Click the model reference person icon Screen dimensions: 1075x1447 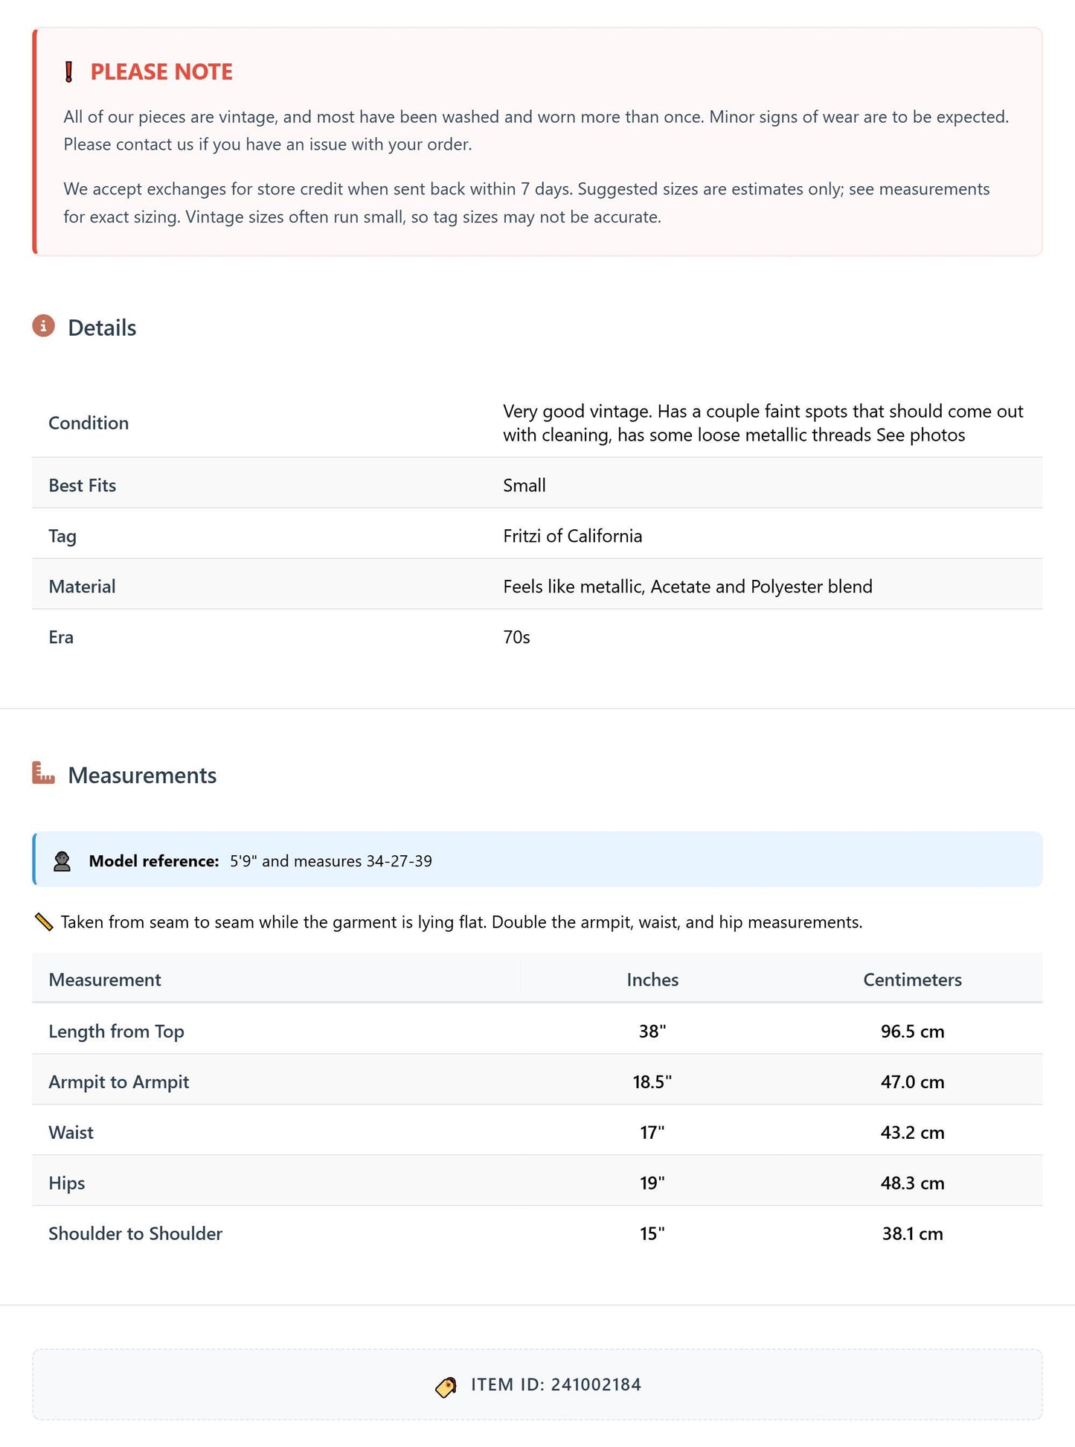[62, 861]
